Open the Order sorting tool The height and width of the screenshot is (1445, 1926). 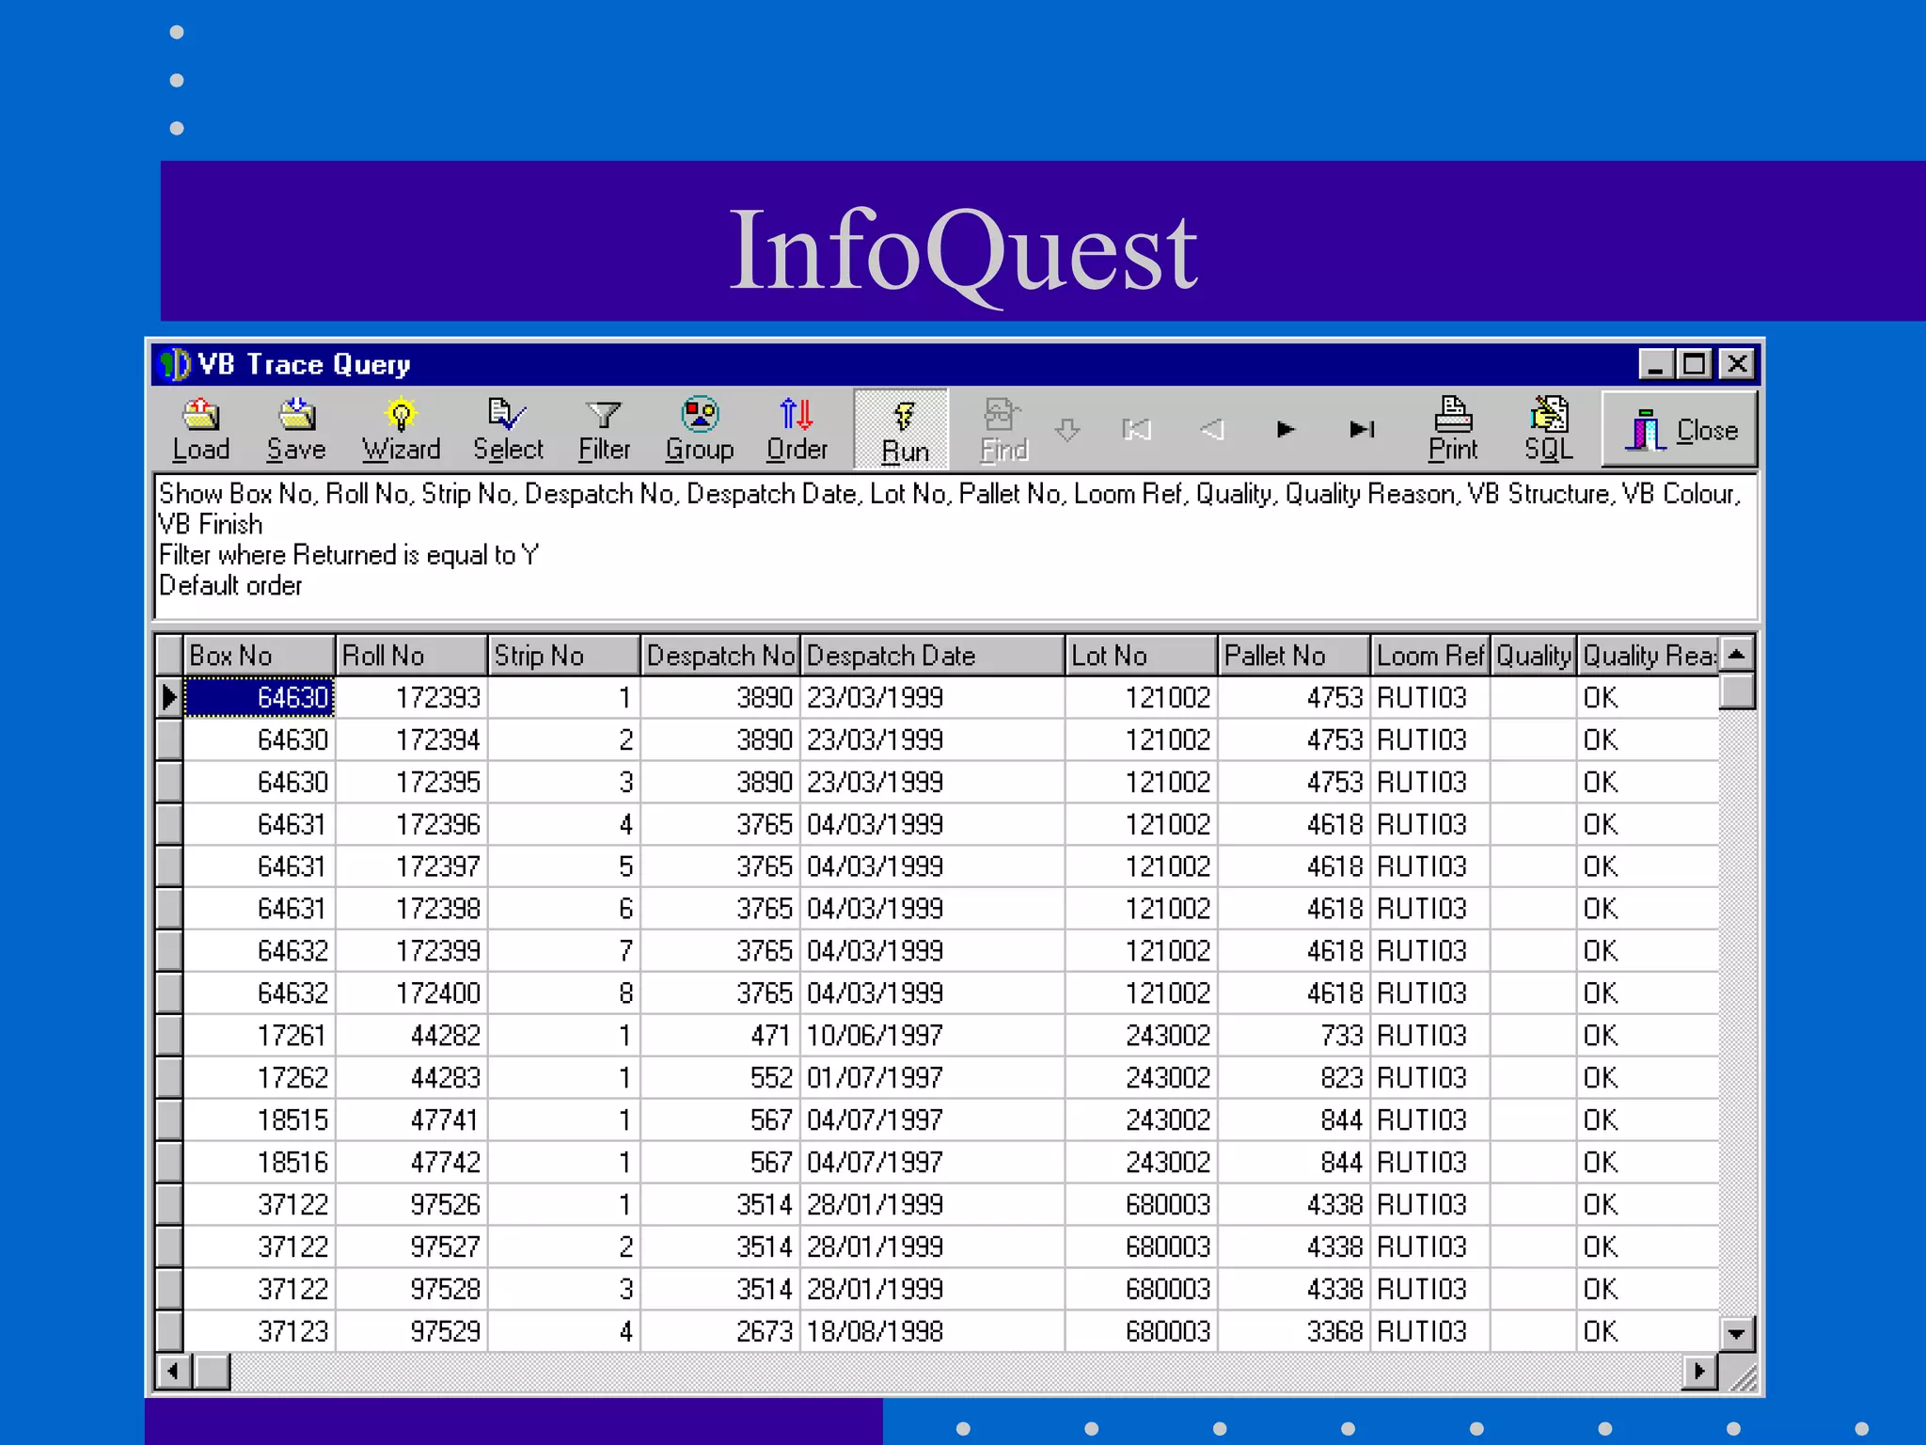click(x=797, y=430)
